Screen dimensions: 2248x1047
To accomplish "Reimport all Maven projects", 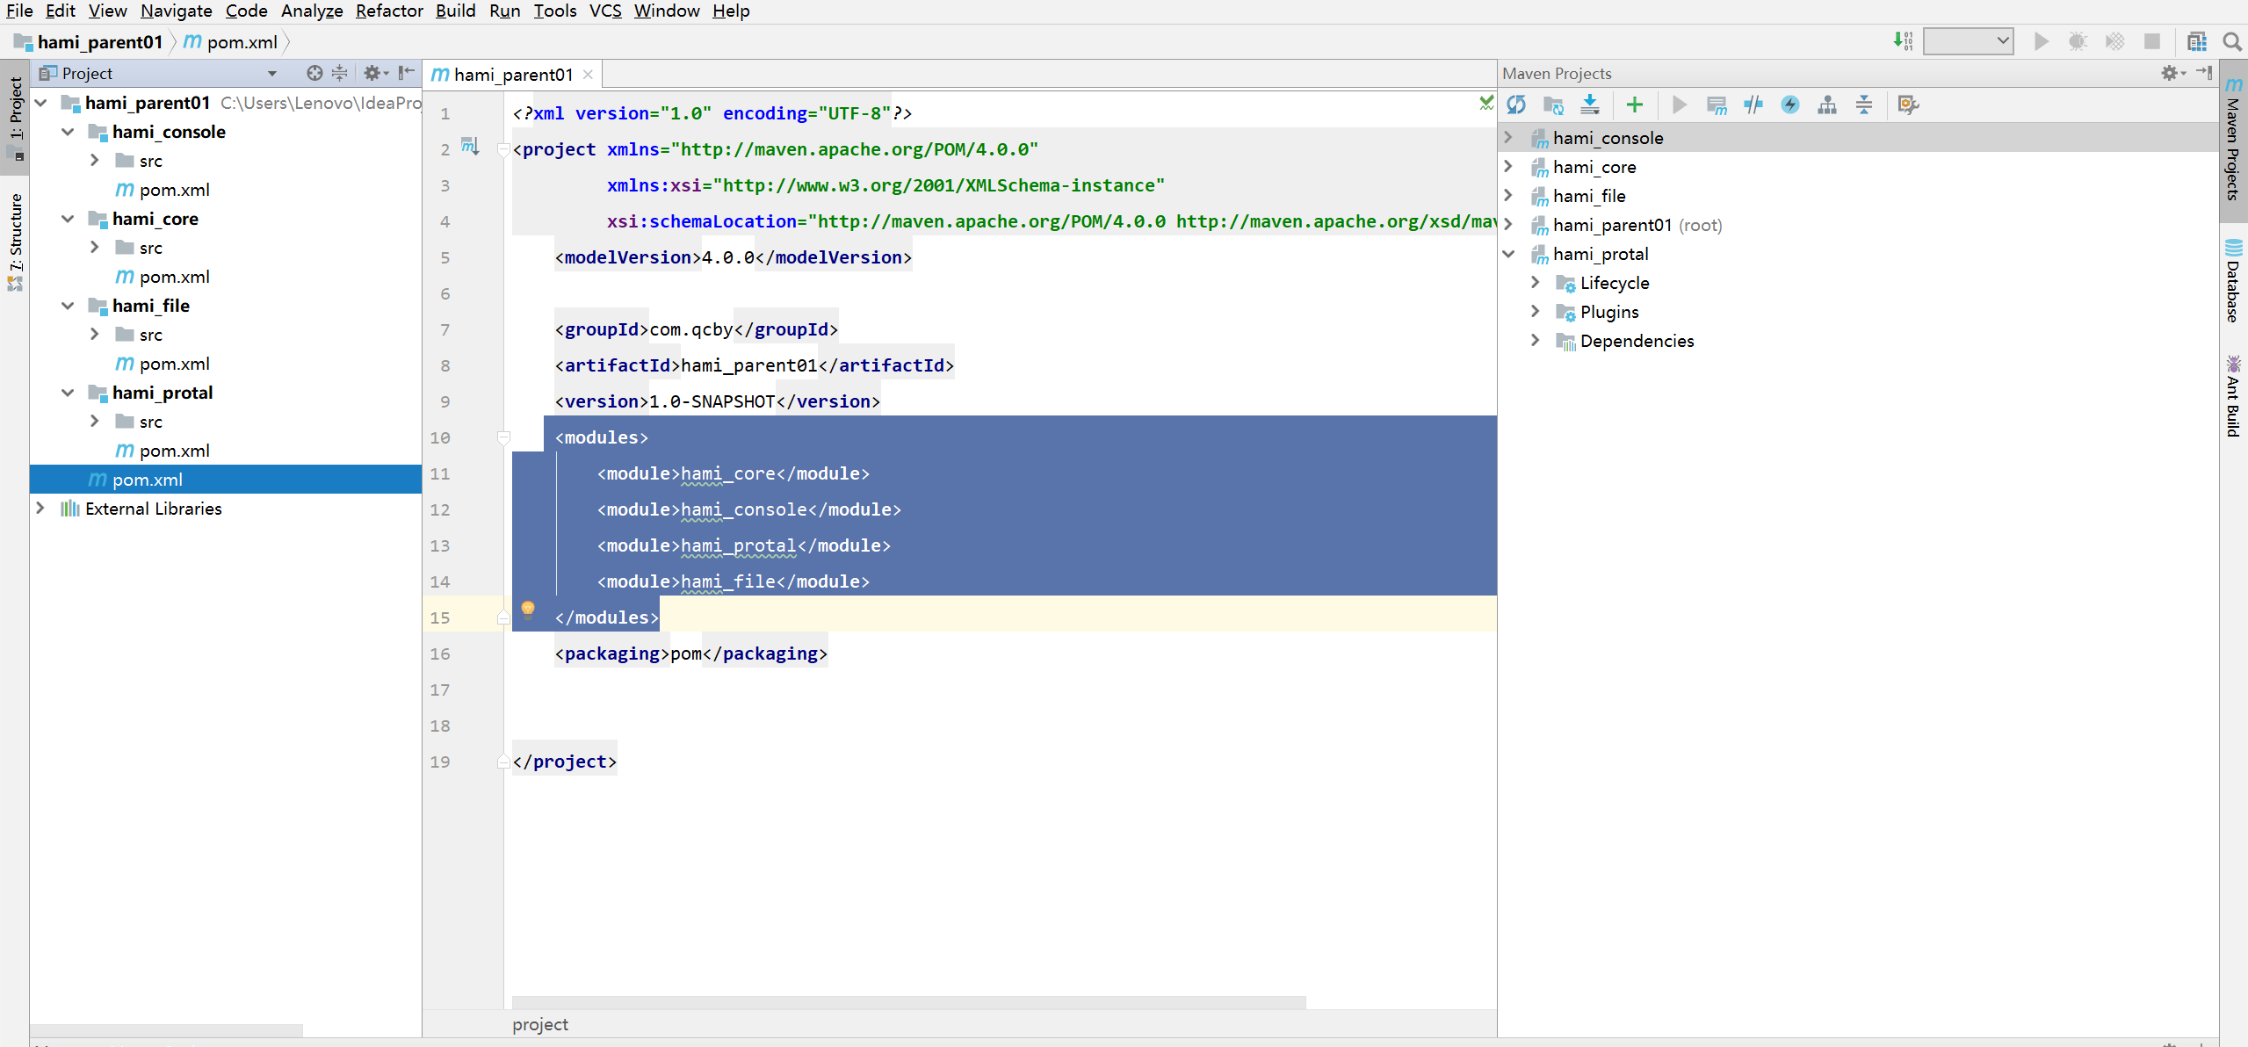I will pyautogui.click(x=1516, y=105).
